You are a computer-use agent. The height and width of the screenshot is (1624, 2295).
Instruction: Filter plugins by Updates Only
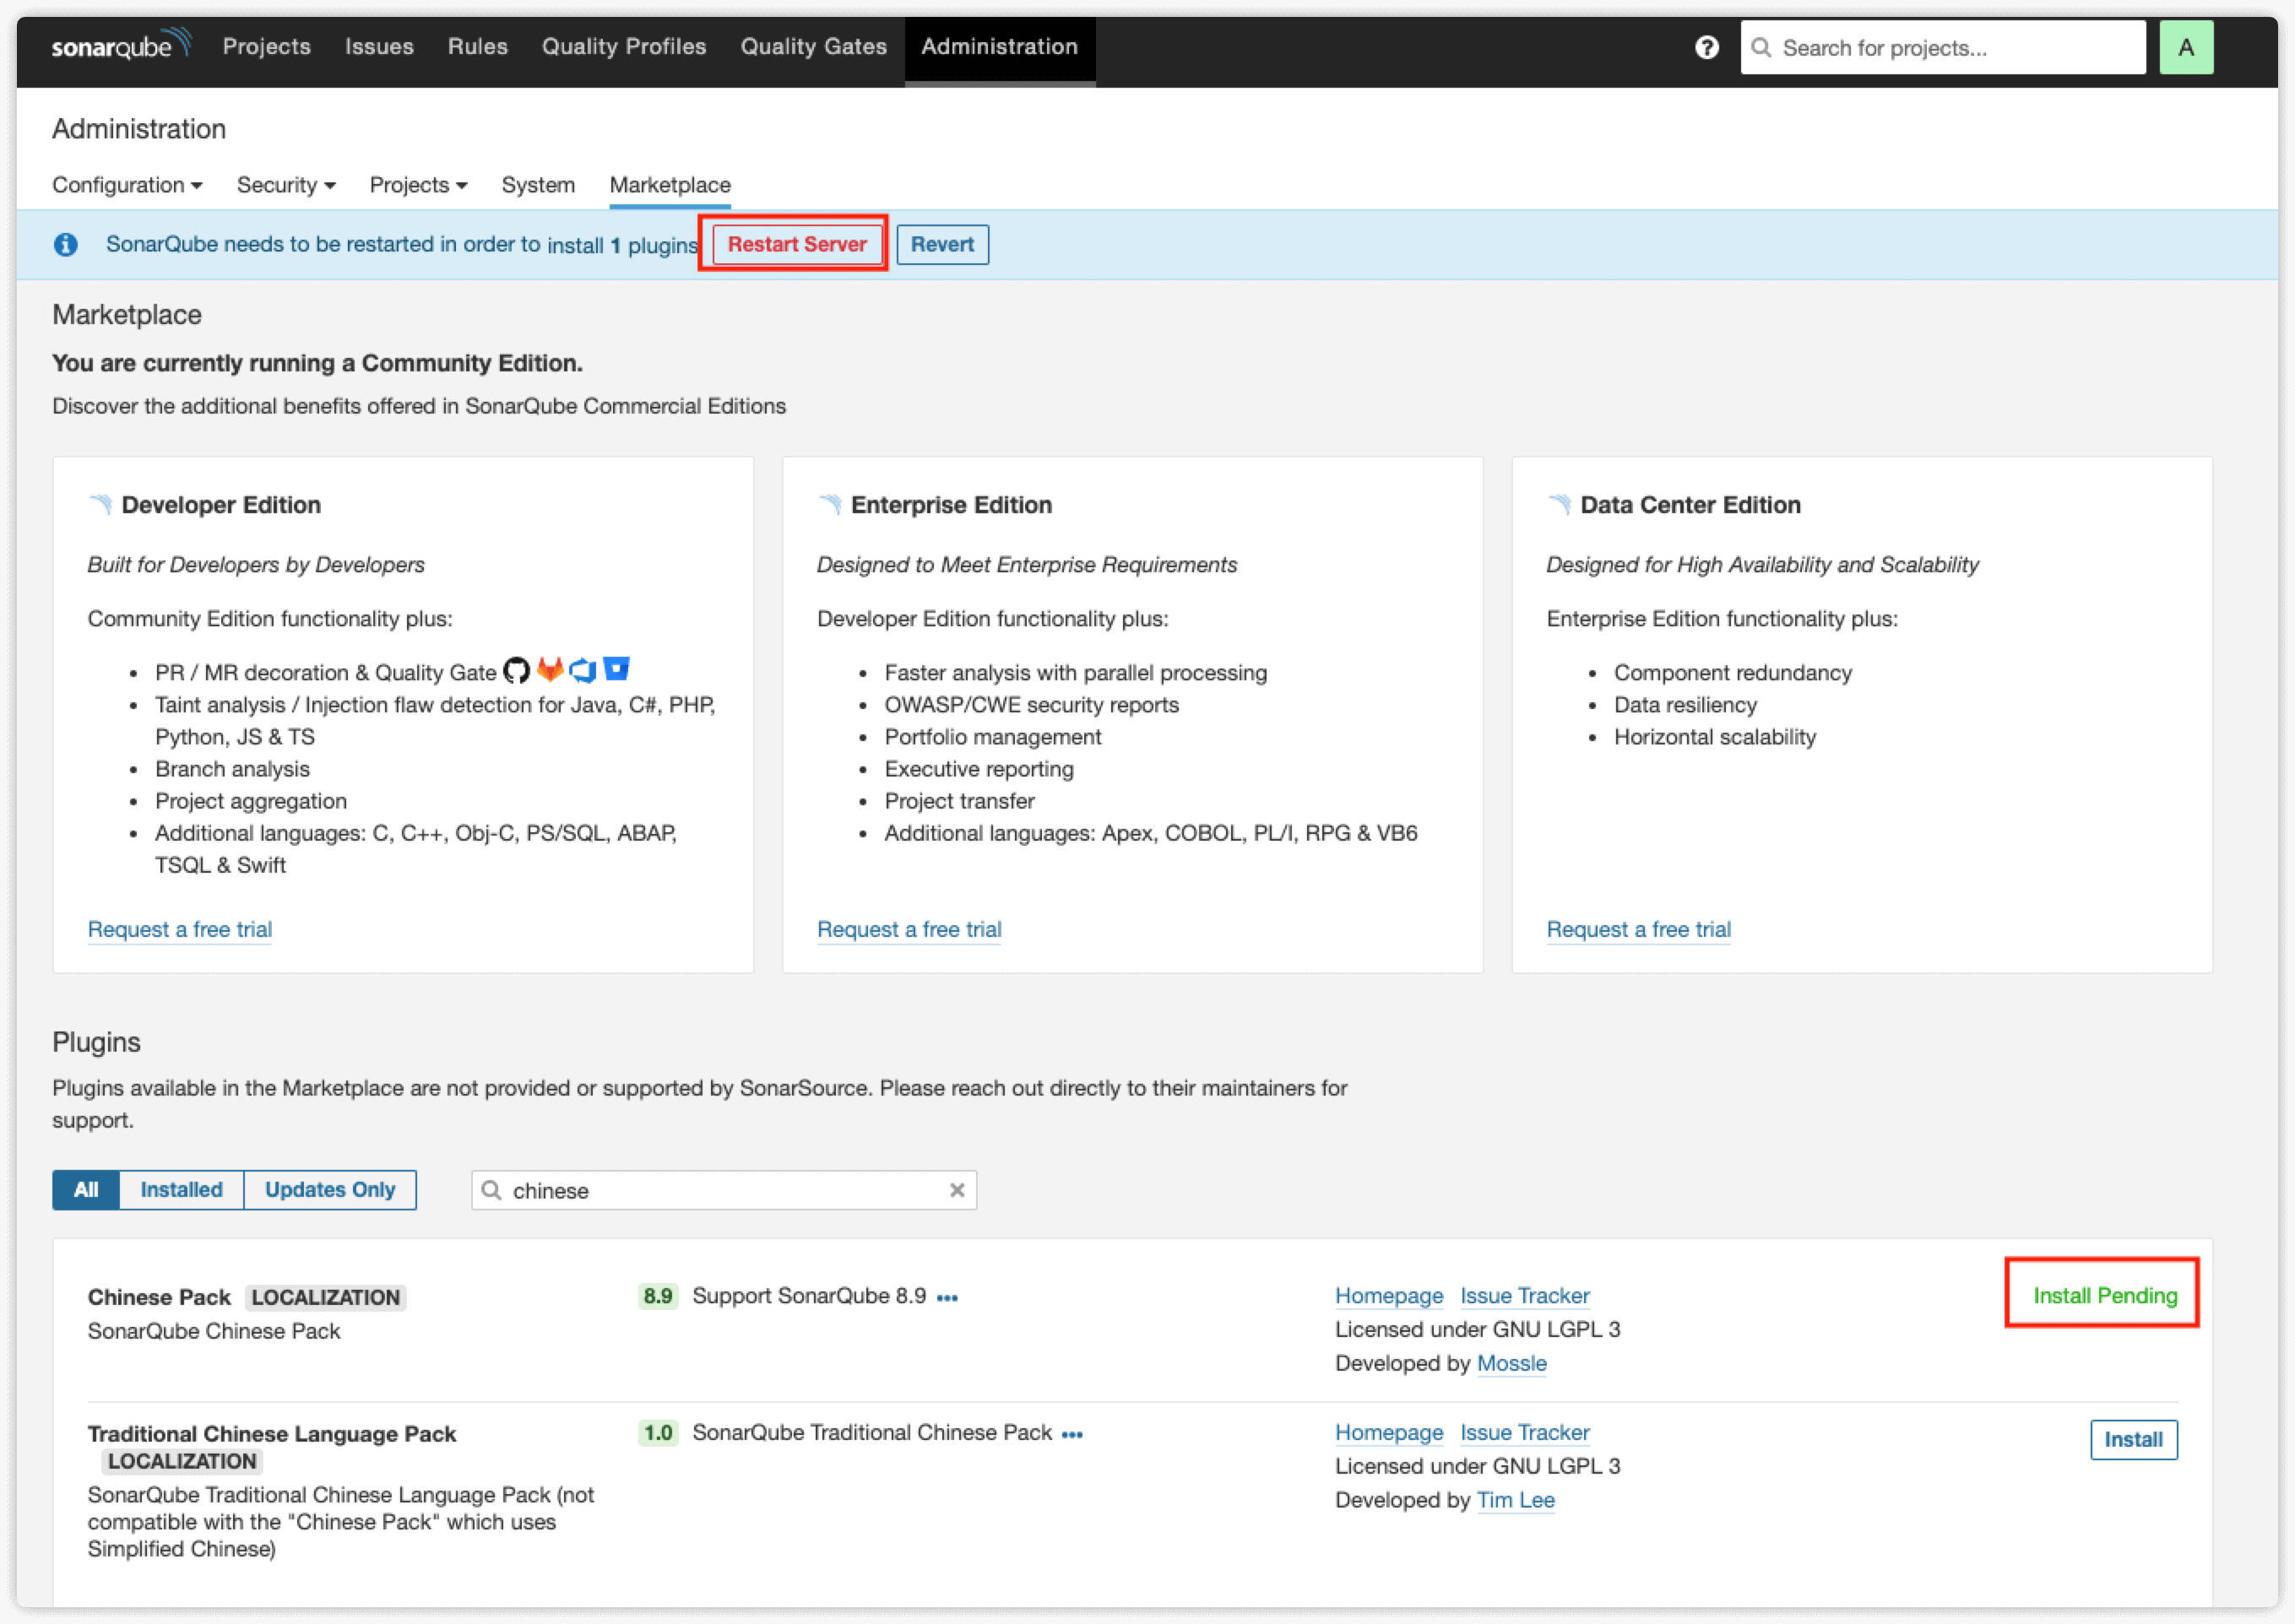[x=329, y=1190]
